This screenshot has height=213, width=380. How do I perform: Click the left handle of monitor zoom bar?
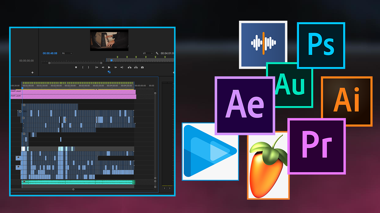coord(49,63)
